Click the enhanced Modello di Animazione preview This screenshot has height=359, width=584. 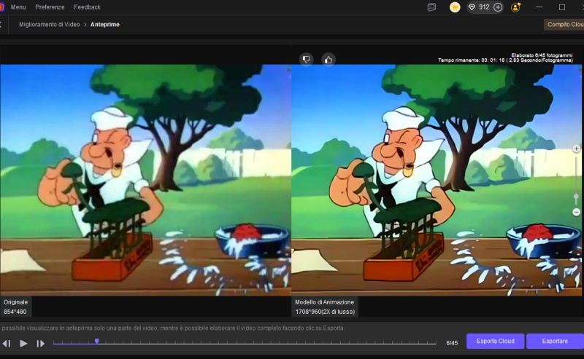click(x=437, y=181)
